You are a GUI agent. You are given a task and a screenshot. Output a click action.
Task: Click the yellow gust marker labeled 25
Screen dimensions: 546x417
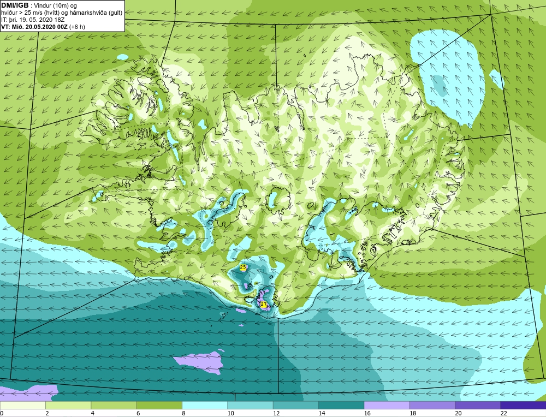[243, 267]
